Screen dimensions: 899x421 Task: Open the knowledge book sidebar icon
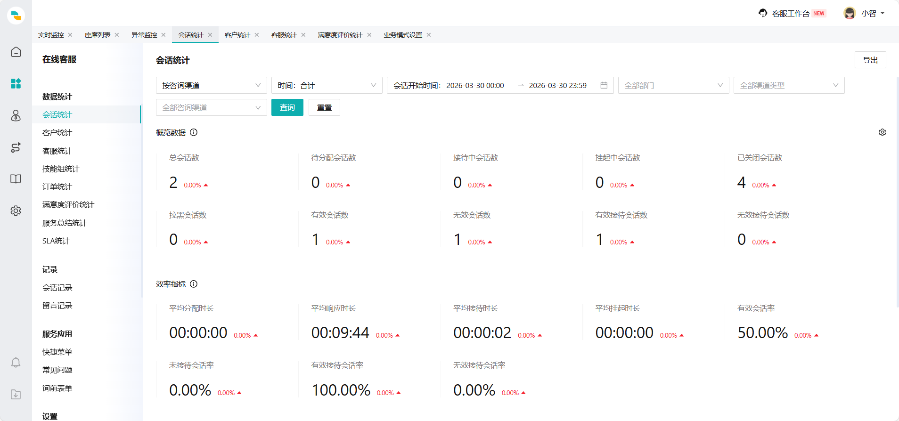[x=16, y=179]
